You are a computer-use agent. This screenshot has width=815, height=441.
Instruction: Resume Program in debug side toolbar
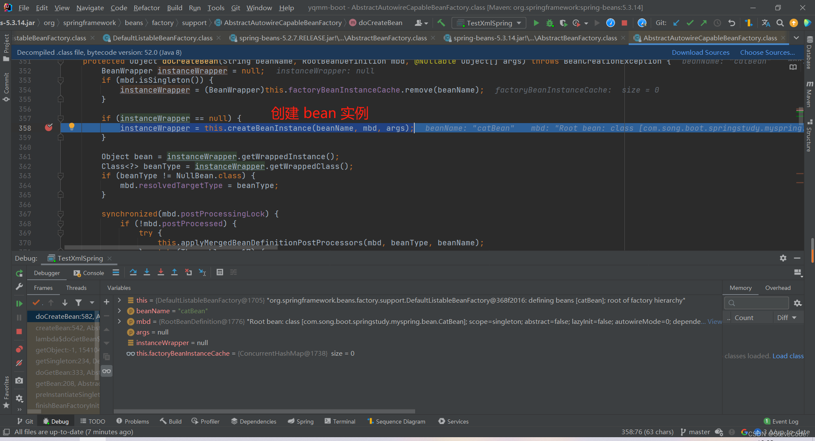pyautogui.click(x=19, y=303)
